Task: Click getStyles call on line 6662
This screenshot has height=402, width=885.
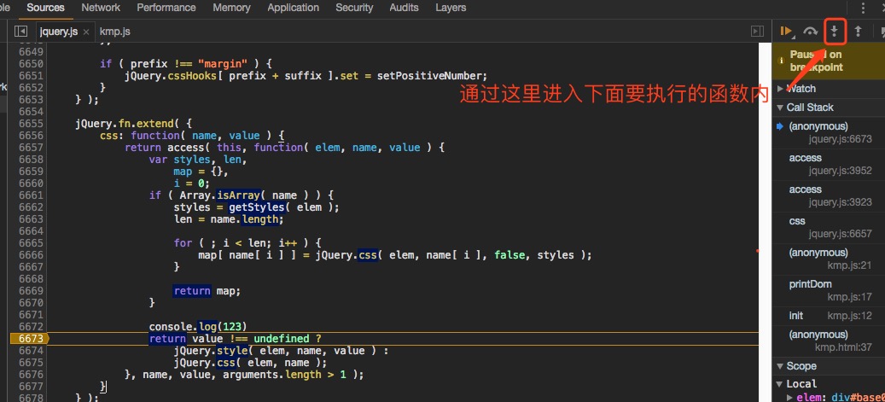Action: 256,207
